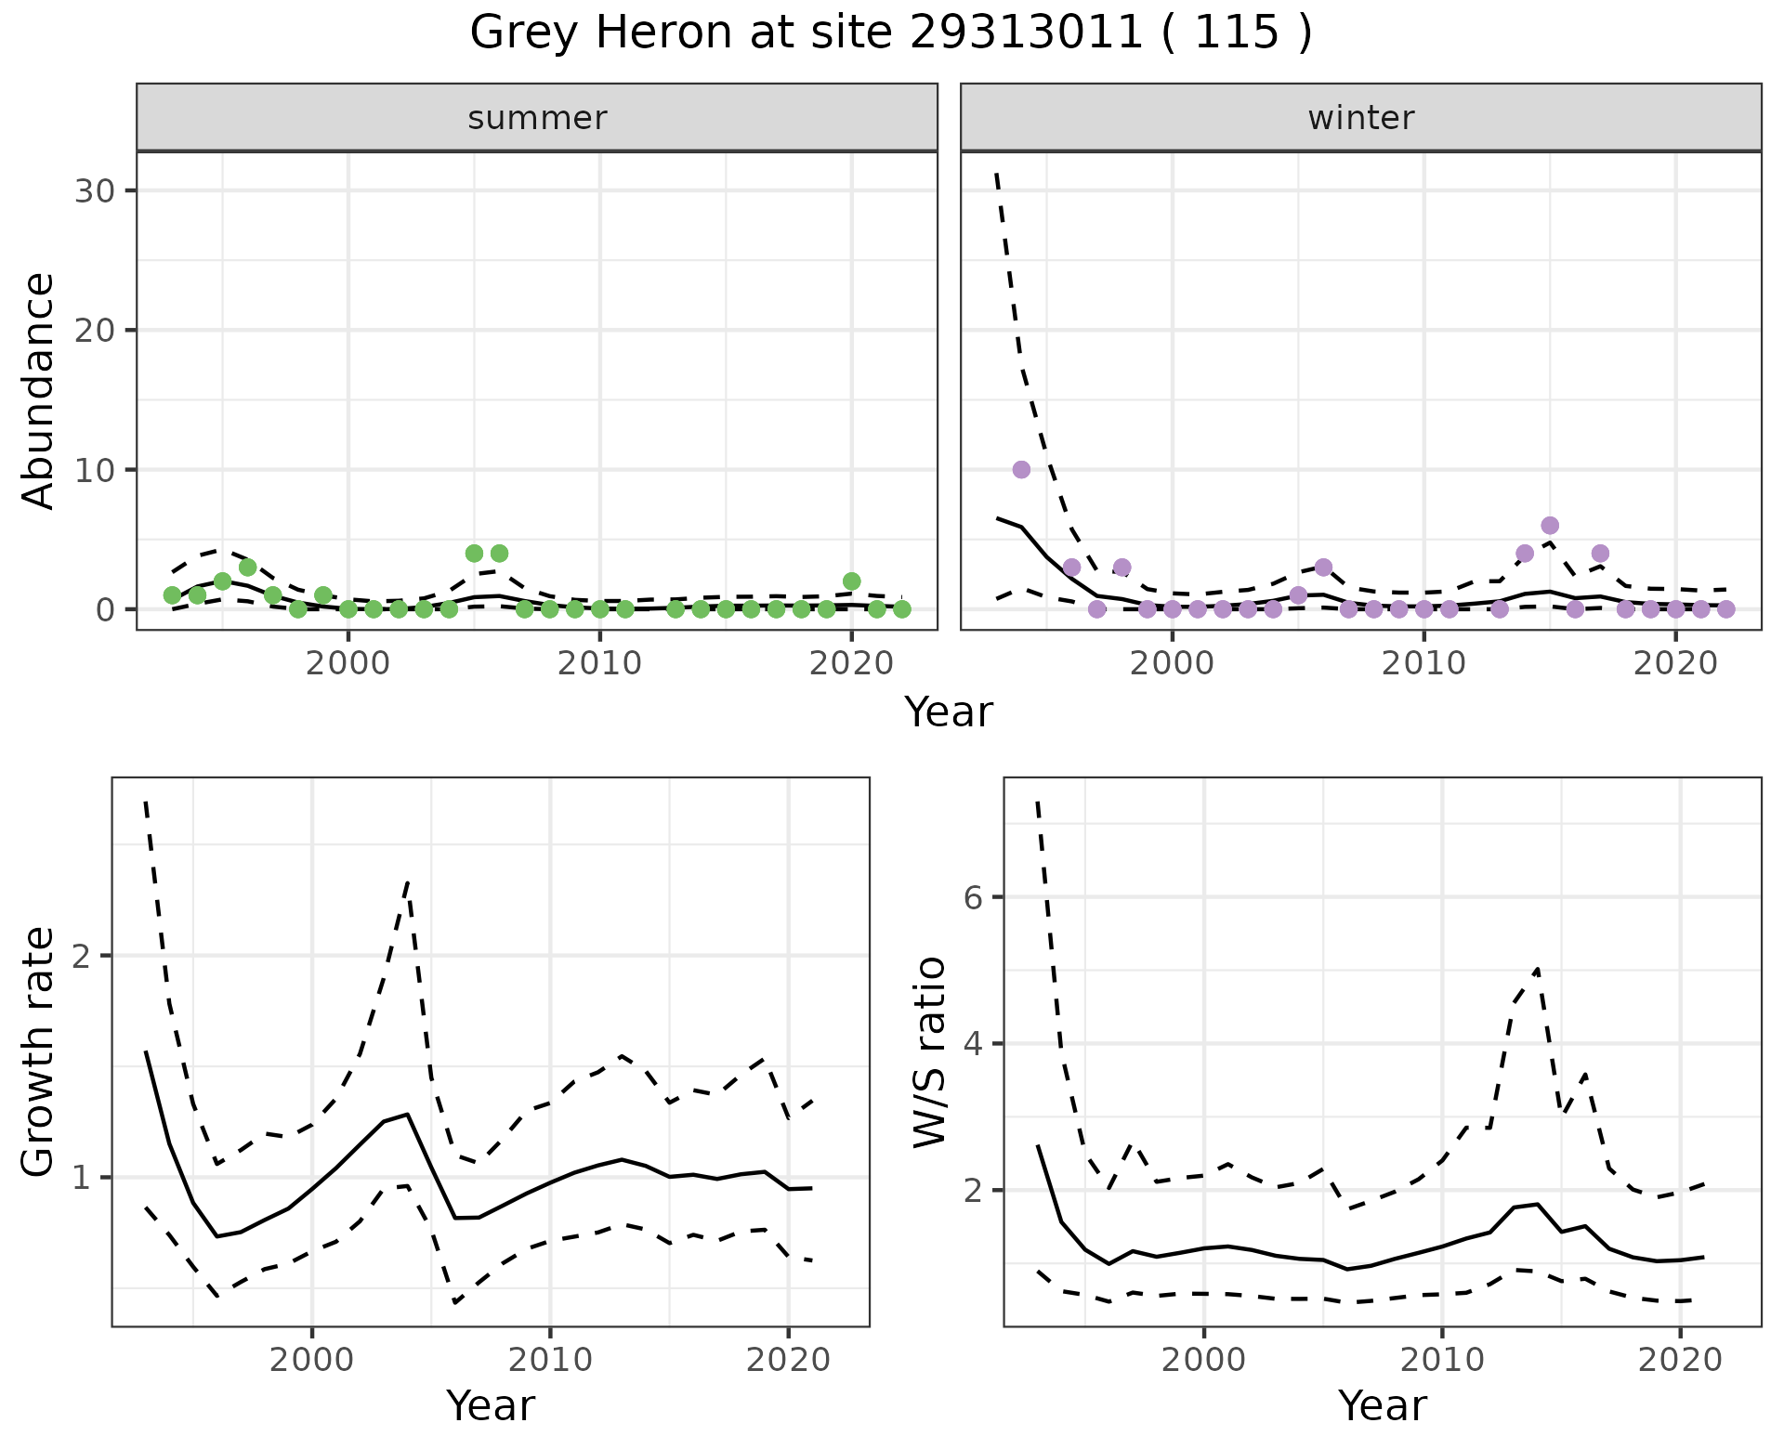
Task: Select the purple winter point at abundance 10
Action: pos(1021,470)
